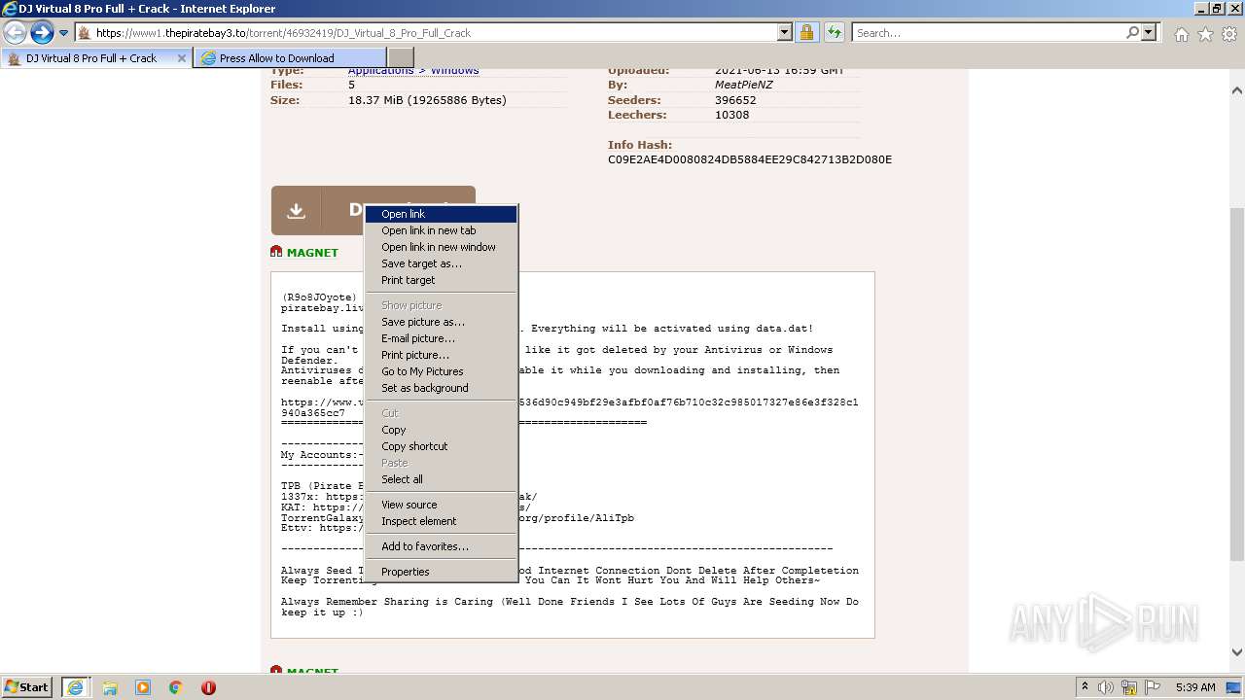
Task: Open Favorites star icon
Action: [1205, 34]
